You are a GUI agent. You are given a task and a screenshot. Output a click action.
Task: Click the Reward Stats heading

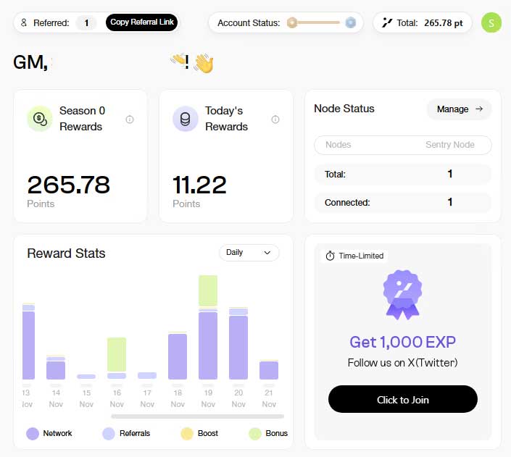tap(66, 253)
